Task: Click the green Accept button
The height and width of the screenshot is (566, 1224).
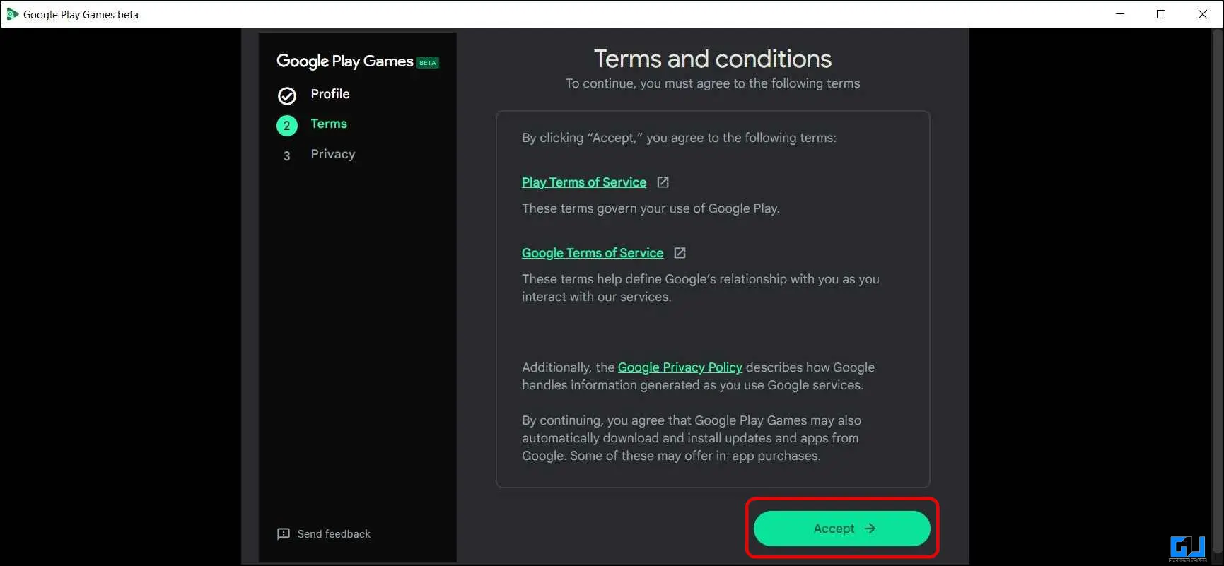Action: 841,529
